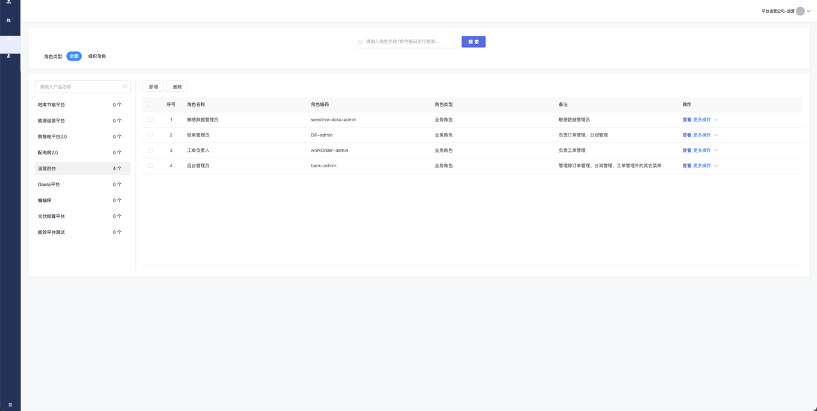
Task: Select the highlighted role management sidebar icon
Action: (8, 38)
